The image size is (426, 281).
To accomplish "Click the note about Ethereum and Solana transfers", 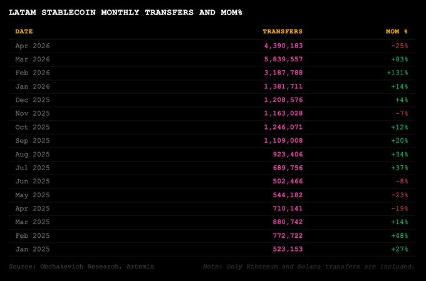I will tap(309, 267).
